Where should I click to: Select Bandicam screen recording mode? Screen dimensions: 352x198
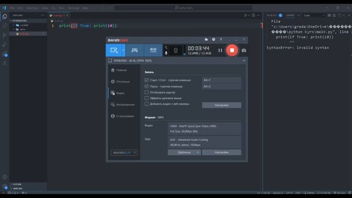pos(114,50)
